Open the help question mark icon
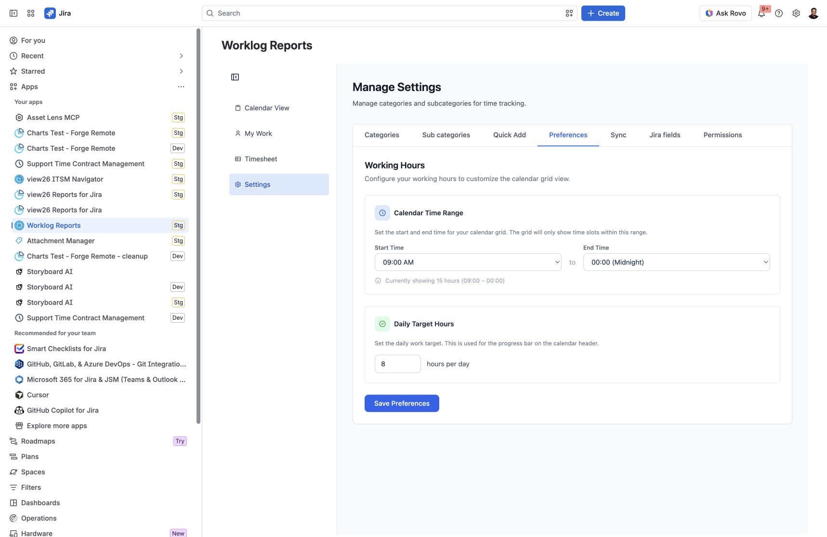Image resolution: width=827 pixels, height=537 pixels. point(779,13)
